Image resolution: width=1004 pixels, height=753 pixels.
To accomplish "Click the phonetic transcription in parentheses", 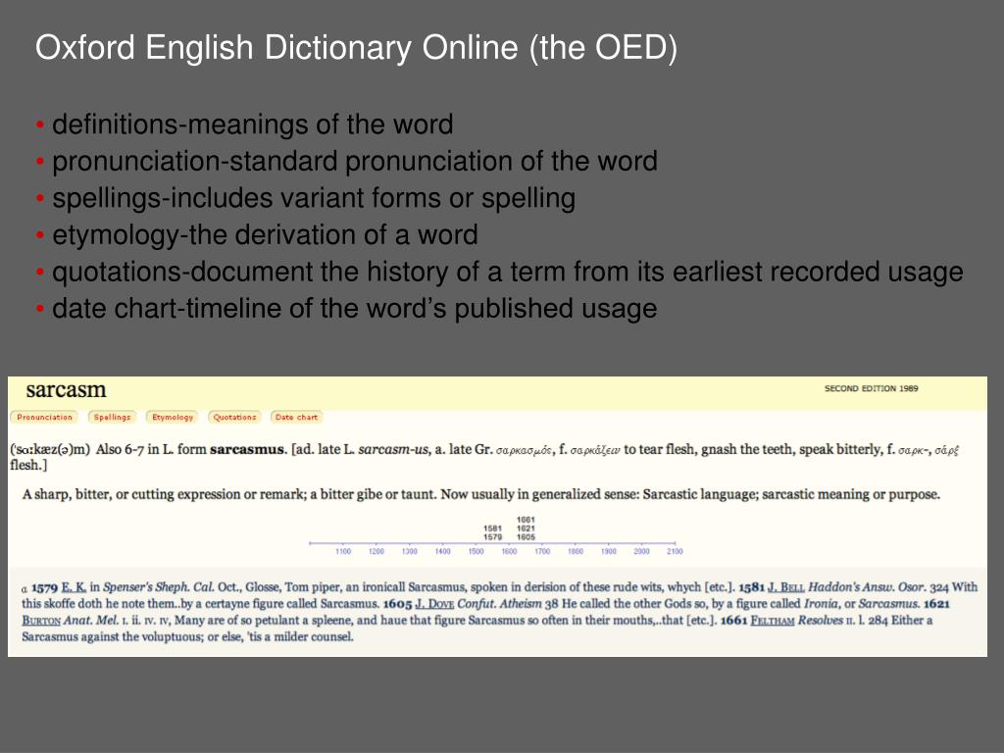I will [50, 449].
